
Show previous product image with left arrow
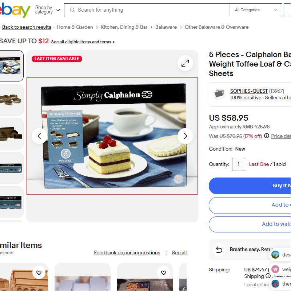pos(39,136)
